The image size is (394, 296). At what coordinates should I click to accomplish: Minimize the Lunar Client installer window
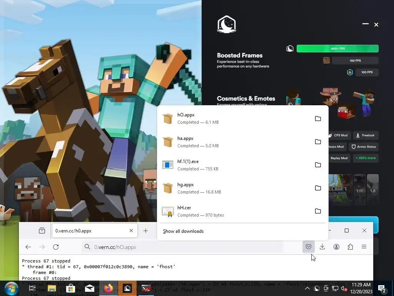[x=366, y=24]
